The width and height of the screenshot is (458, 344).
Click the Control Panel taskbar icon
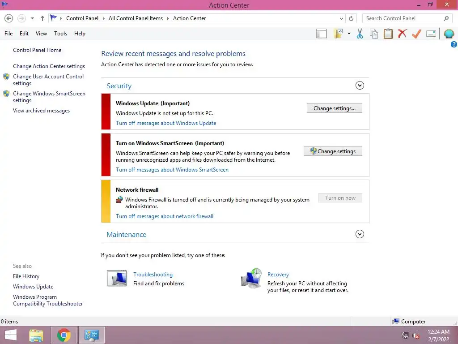click(x=92, y=335)
